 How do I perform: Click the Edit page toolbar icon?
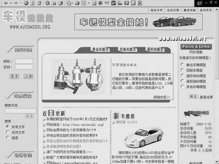tap(84, 3)
